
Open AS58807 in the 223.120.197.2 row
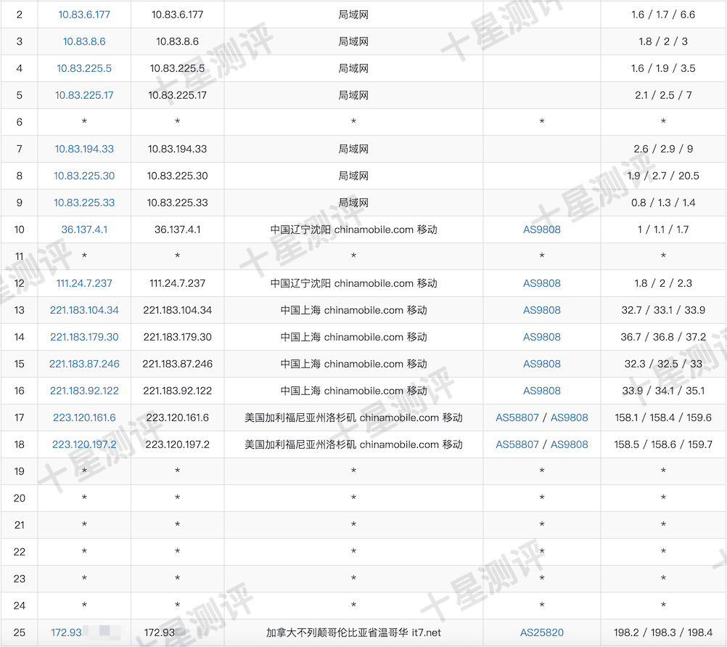tap(517, 445)
